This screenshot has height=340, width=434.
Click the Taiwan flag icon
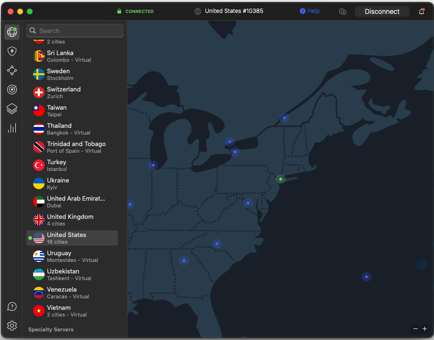click(x=39, y=111)
